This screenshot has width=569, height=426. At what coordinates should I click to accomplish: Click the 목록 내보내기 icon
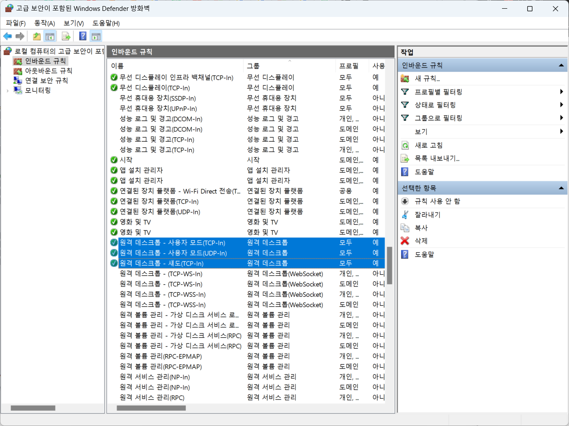[x=405, y=158]
